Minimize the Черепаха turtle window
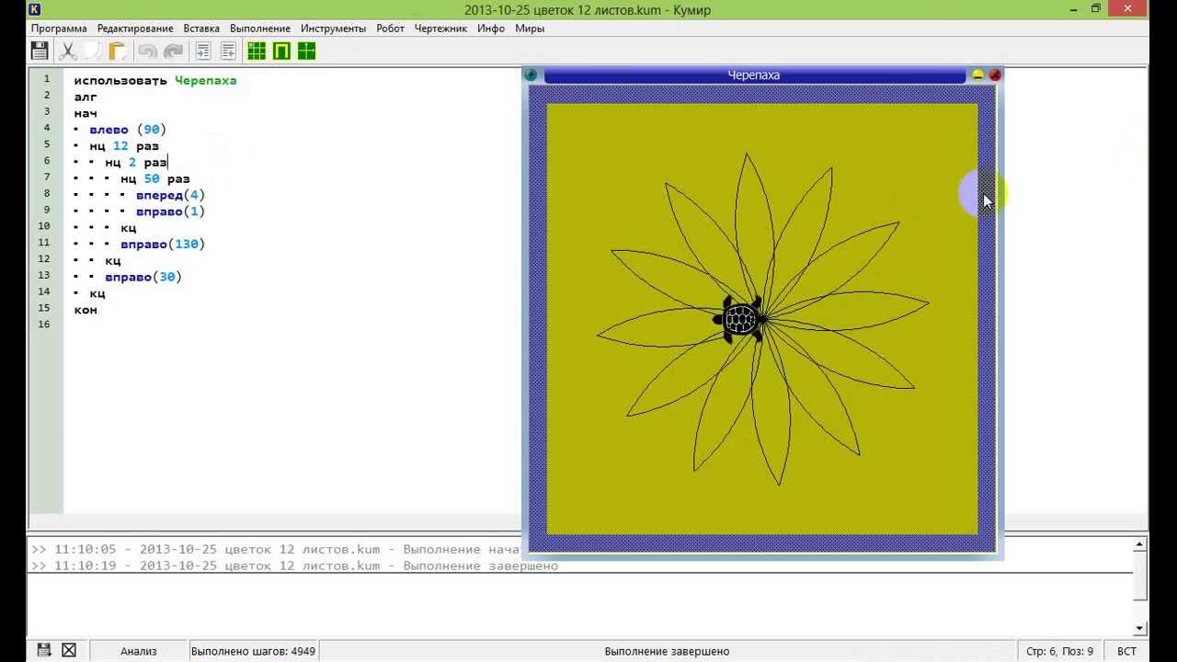1177x662 pixels. coord(977,75)
